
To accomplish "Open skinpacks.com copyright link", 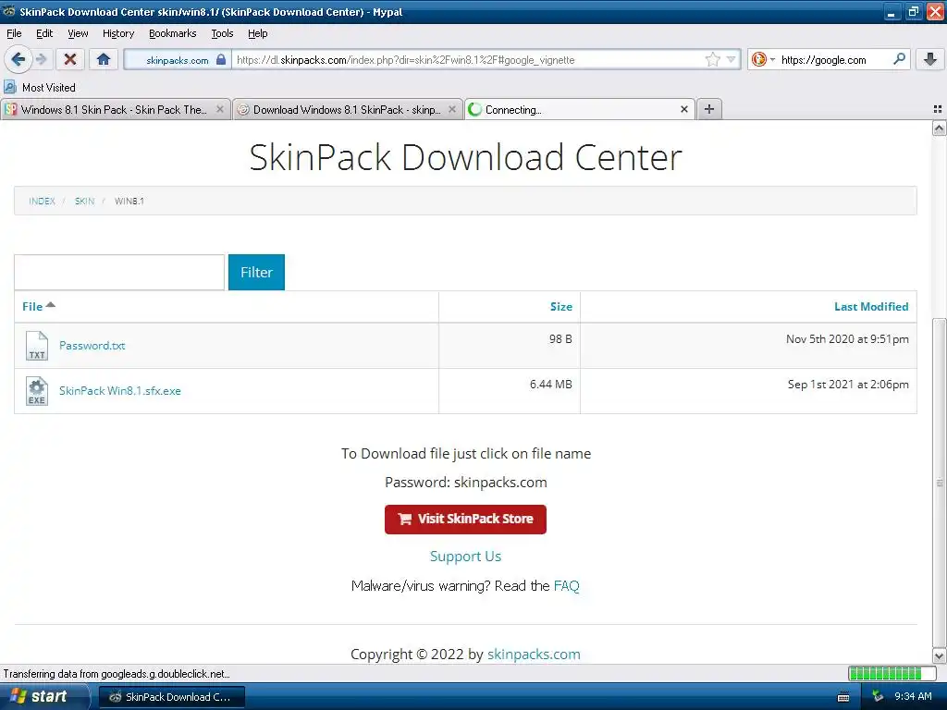I will pyautogui.click(x=534, y=654).
